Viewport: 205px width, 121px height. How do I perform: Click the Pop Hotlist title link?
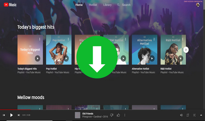tap(51, 69)
